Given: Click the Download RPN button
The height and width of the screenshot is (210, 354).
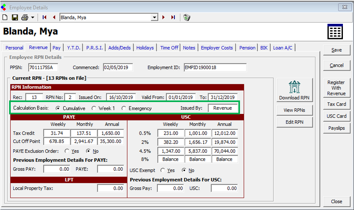Looking at the screenshot, I should [x=294, y=90].
